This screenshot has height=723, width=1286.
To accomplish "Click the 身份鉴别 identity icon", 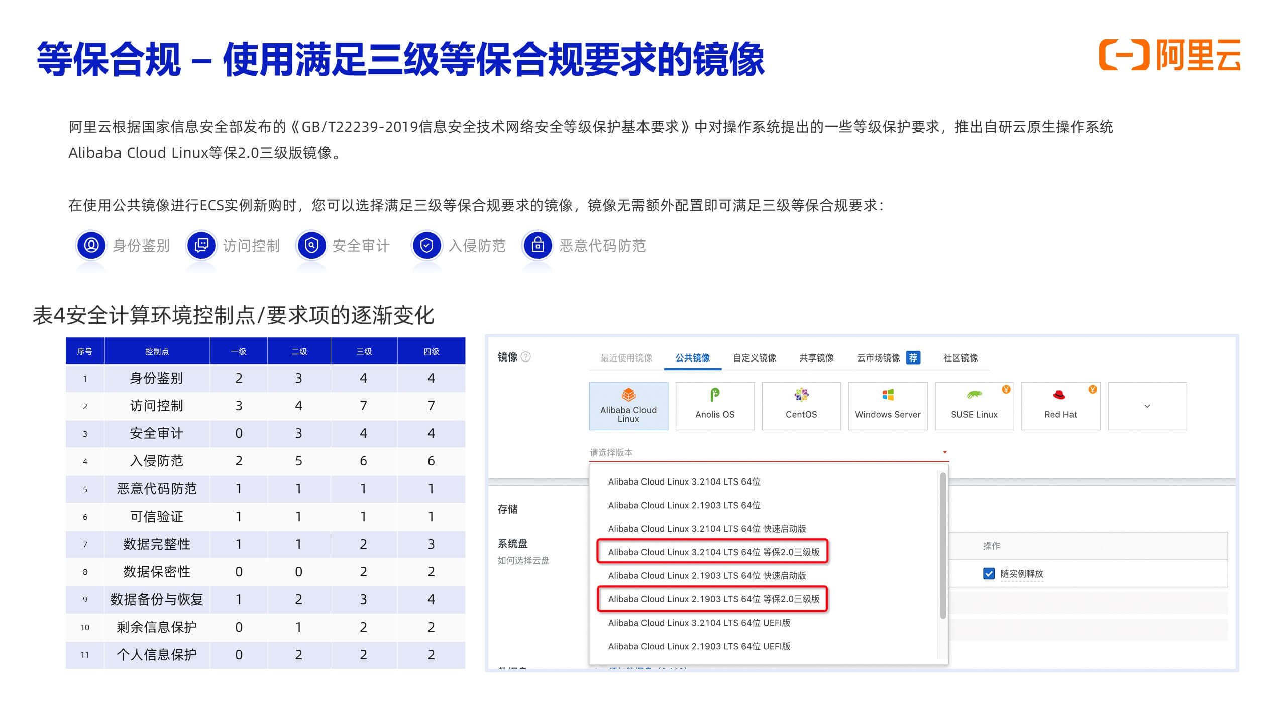I will [91, 245].
